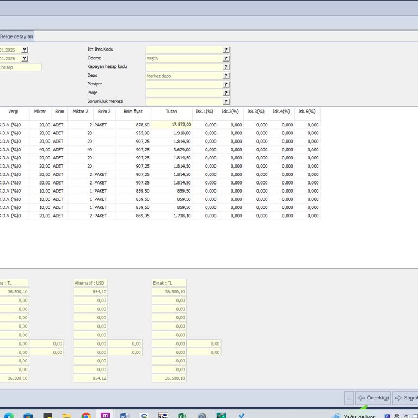The height and width of the screenshot is (418, 418).
Task: Open Depo selection lookup button
Action: [226, 76]
